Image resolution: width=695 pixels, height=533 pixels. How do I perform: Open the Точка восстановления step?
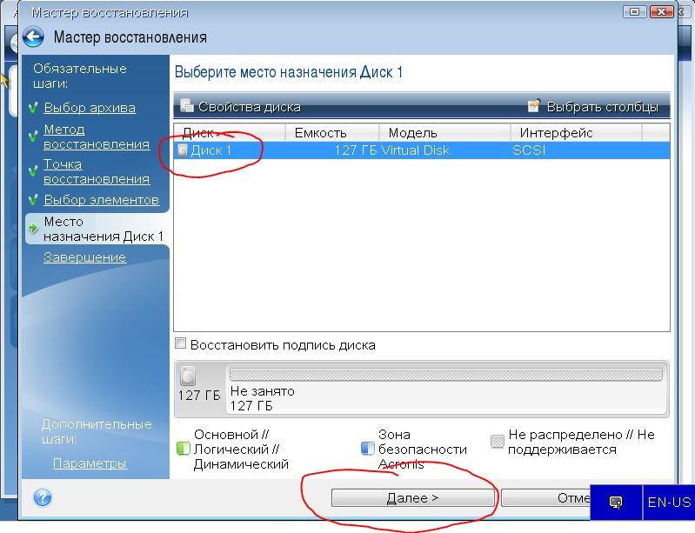96,171
